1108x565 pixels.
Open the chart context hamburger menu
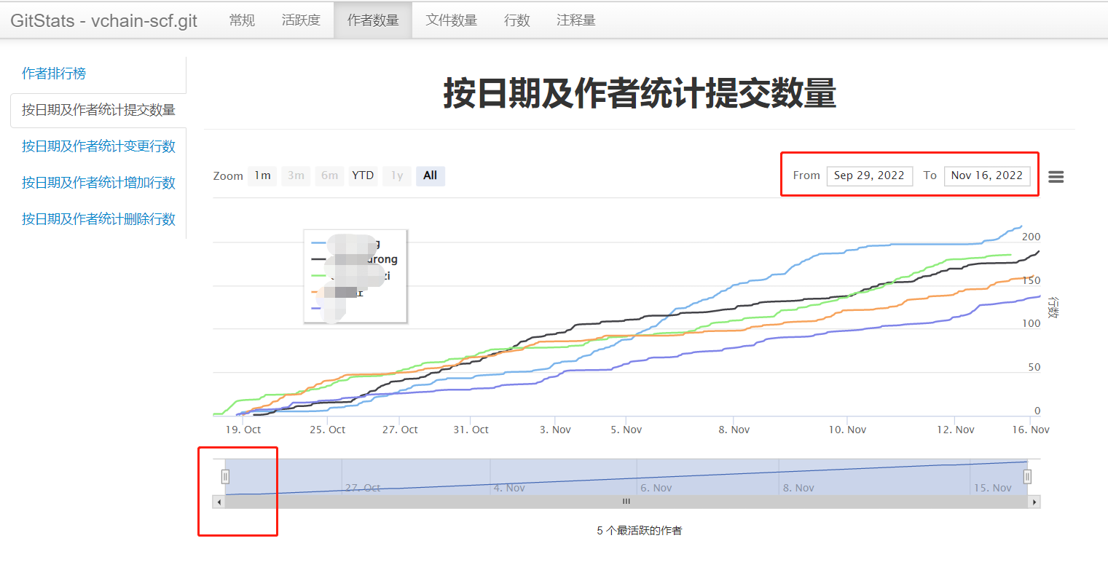[1056, 176]
